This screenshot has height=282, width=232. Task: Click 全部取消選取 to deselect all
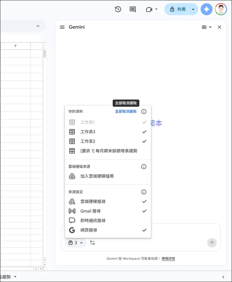point(126,112)
